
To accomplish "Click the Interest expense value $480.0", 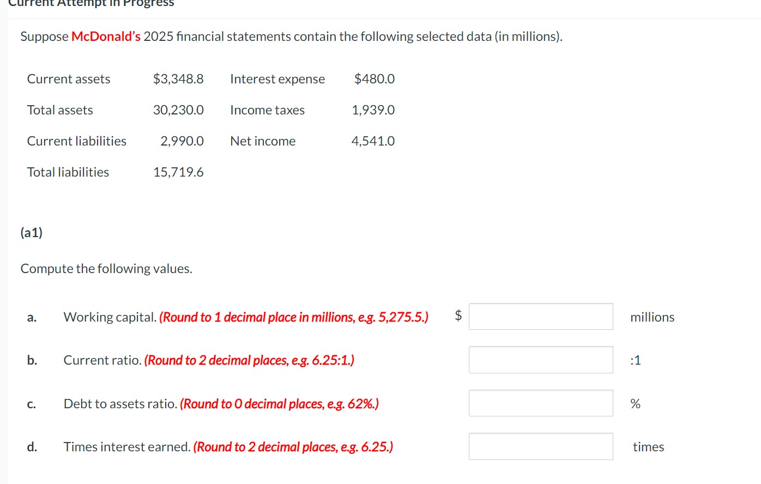I will coord(375,79).
